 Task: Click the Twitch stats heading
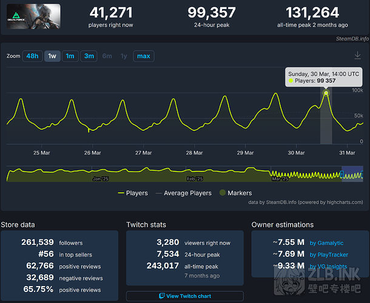146,225
